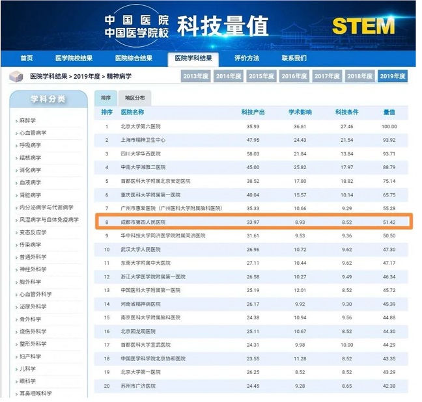Choose 神经外科学 in the subject list
422x402 pixels.
(x=33, y=269)
